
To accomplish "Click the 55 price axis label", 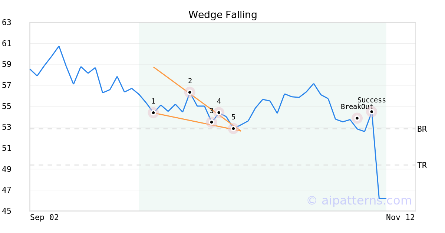I will tap(7, 107).
